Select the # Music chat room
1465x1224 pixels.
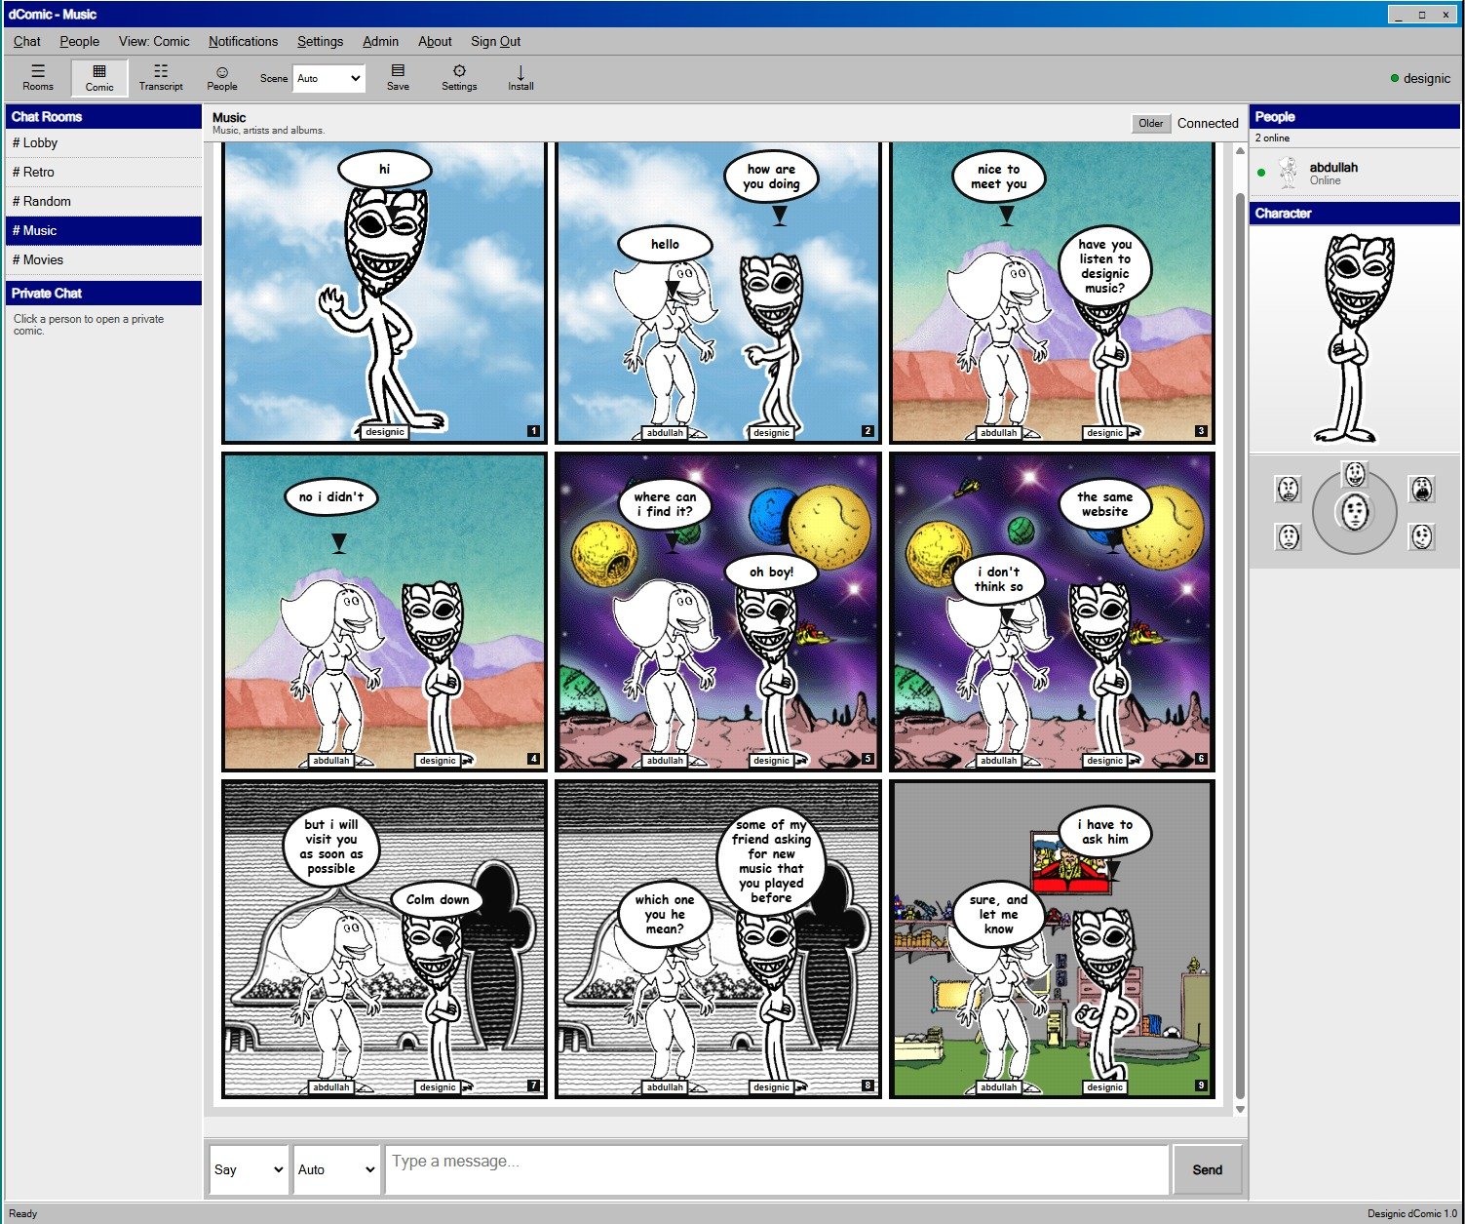103,230
